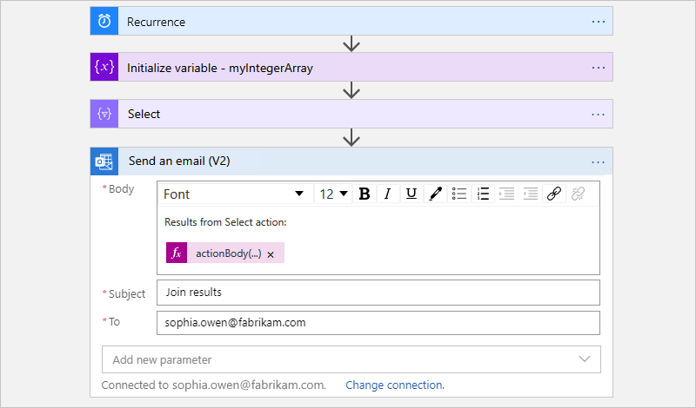Toggle underline formatting in the Body toolbar
The image size is (696, 408).
[x=412, y=194]
